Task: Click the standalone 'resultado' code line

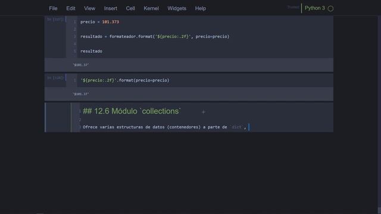Action: click(x=91, y=51)
